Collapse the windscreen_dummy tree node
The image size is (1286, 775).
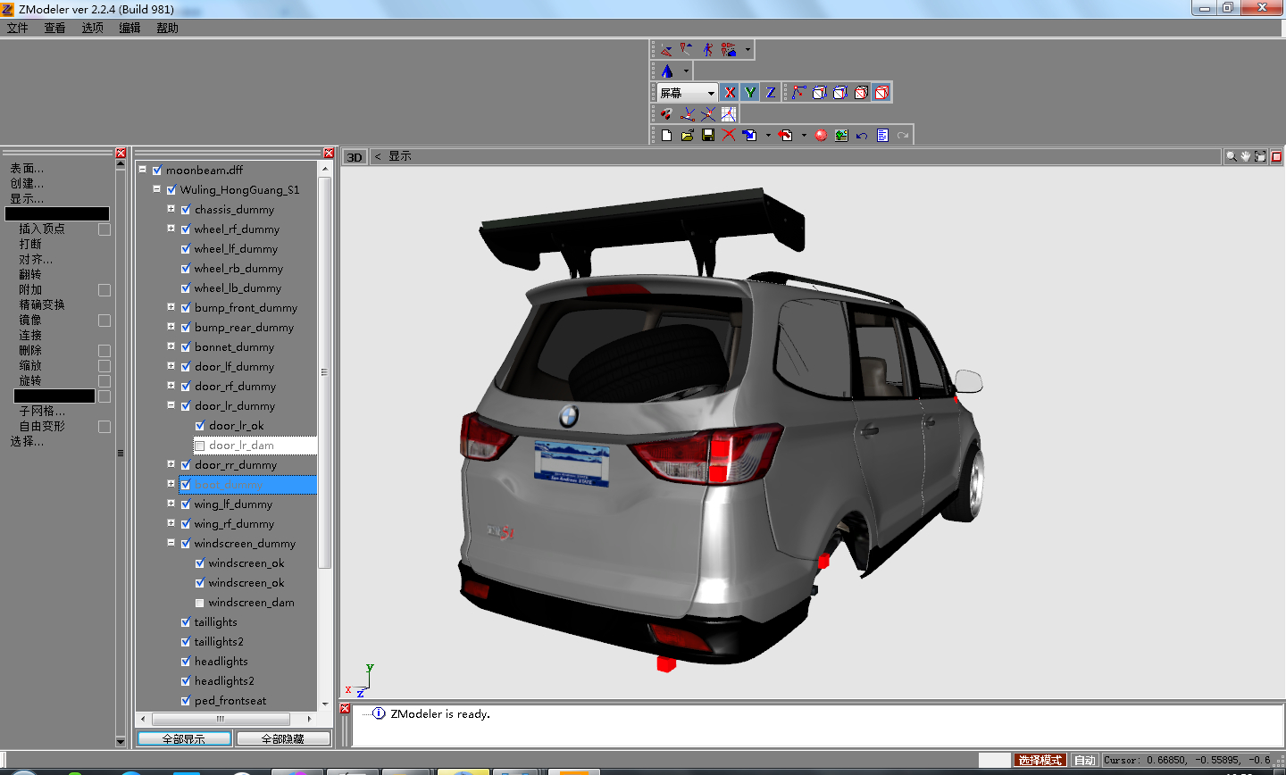171,543
